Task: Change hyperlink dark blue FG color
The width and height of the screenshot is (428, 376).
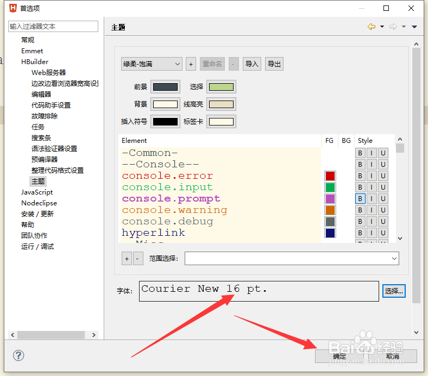Action: click(330, 233)
